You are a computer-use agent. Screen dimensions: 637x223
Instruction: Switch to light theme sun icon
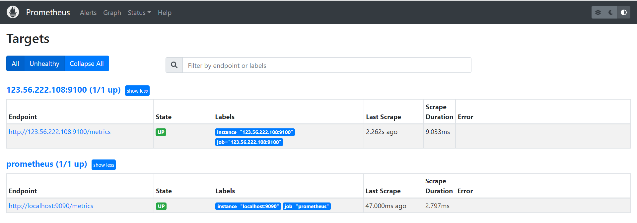click(598, 12)
